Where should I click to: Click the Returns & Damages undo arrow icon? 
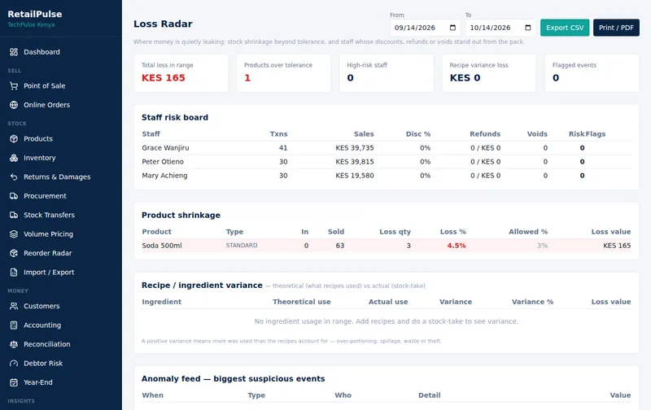coord(14,177)
